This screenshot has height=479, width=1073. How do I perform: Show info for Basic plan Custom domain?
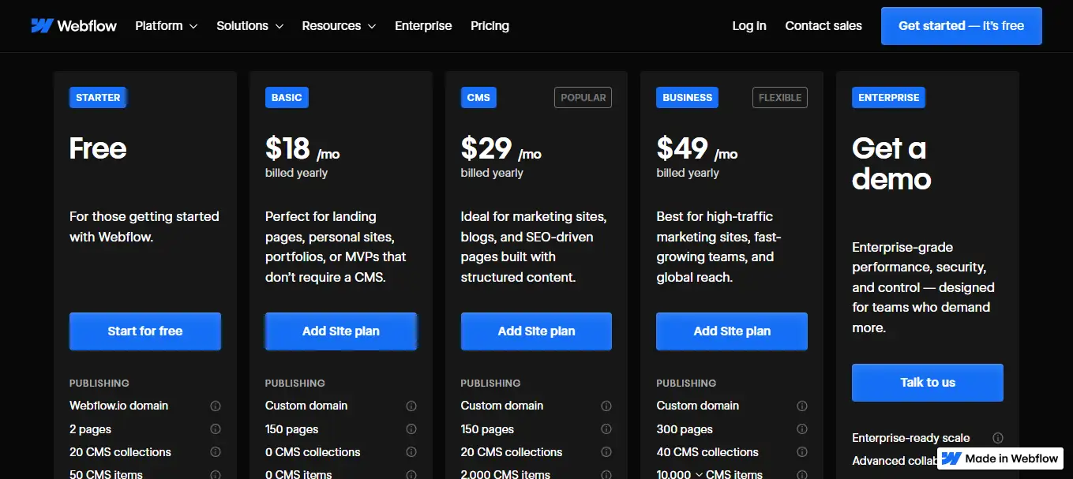click(x=411, y=406)
